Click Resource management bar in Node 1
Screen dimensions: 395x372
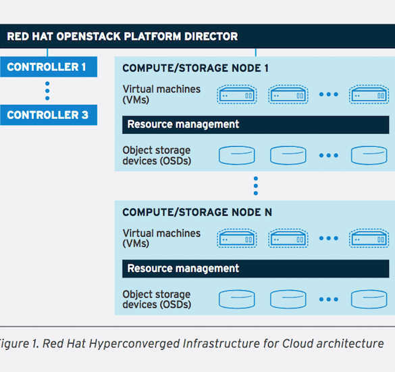click(256, 125)
